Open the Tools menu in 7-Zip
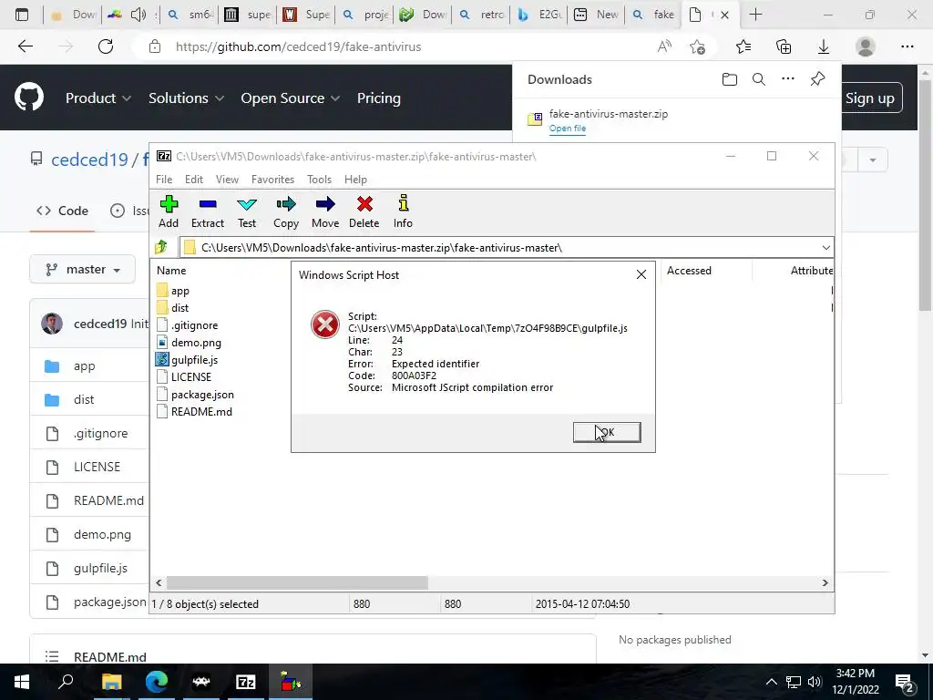The height and width of the screenshot is (700, 933). (319, 180)
